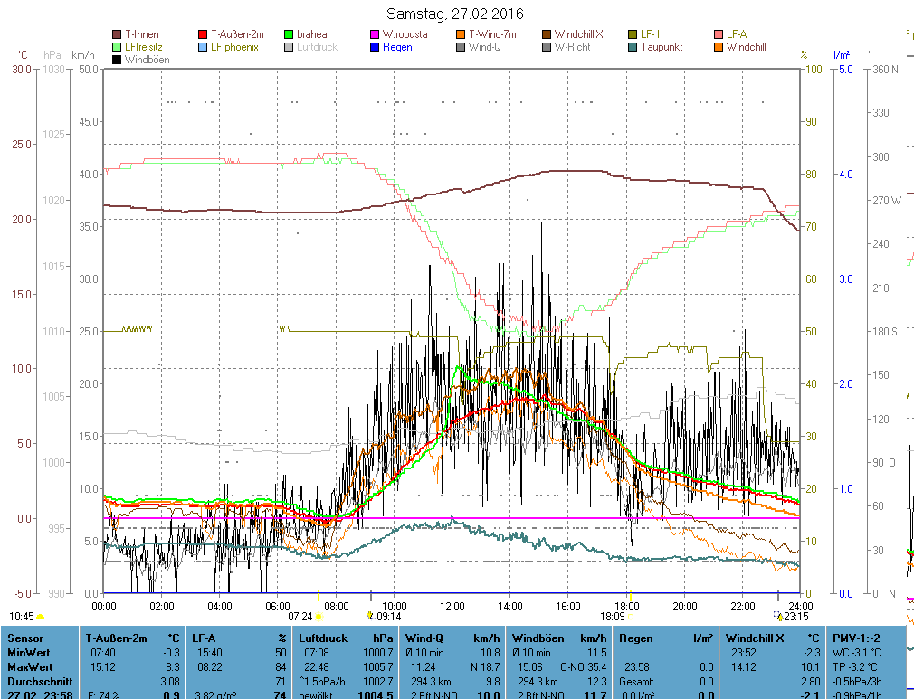The width and height of the screenshot is (914, 699).
Task: Click the date title Samstag, 27.02.2016
Action: tap(454, 14)
